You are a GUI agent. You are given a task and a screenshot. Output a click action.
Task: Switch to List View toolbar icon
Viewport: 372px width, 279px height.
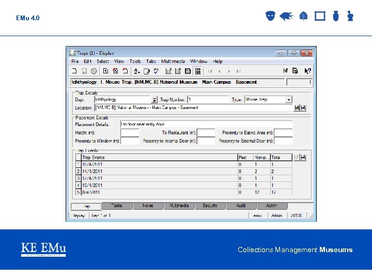pyautogui.click(x=168, y=71)
